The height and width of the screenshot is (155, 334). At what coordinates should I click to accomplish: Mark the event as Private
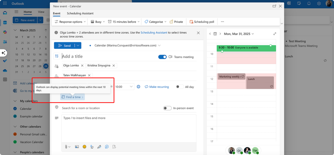click(x=176, y=22)
